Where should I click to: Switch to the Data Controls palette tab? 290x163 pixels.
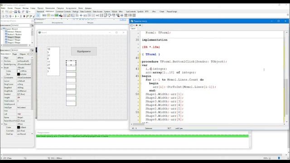[x=86, y=11]
